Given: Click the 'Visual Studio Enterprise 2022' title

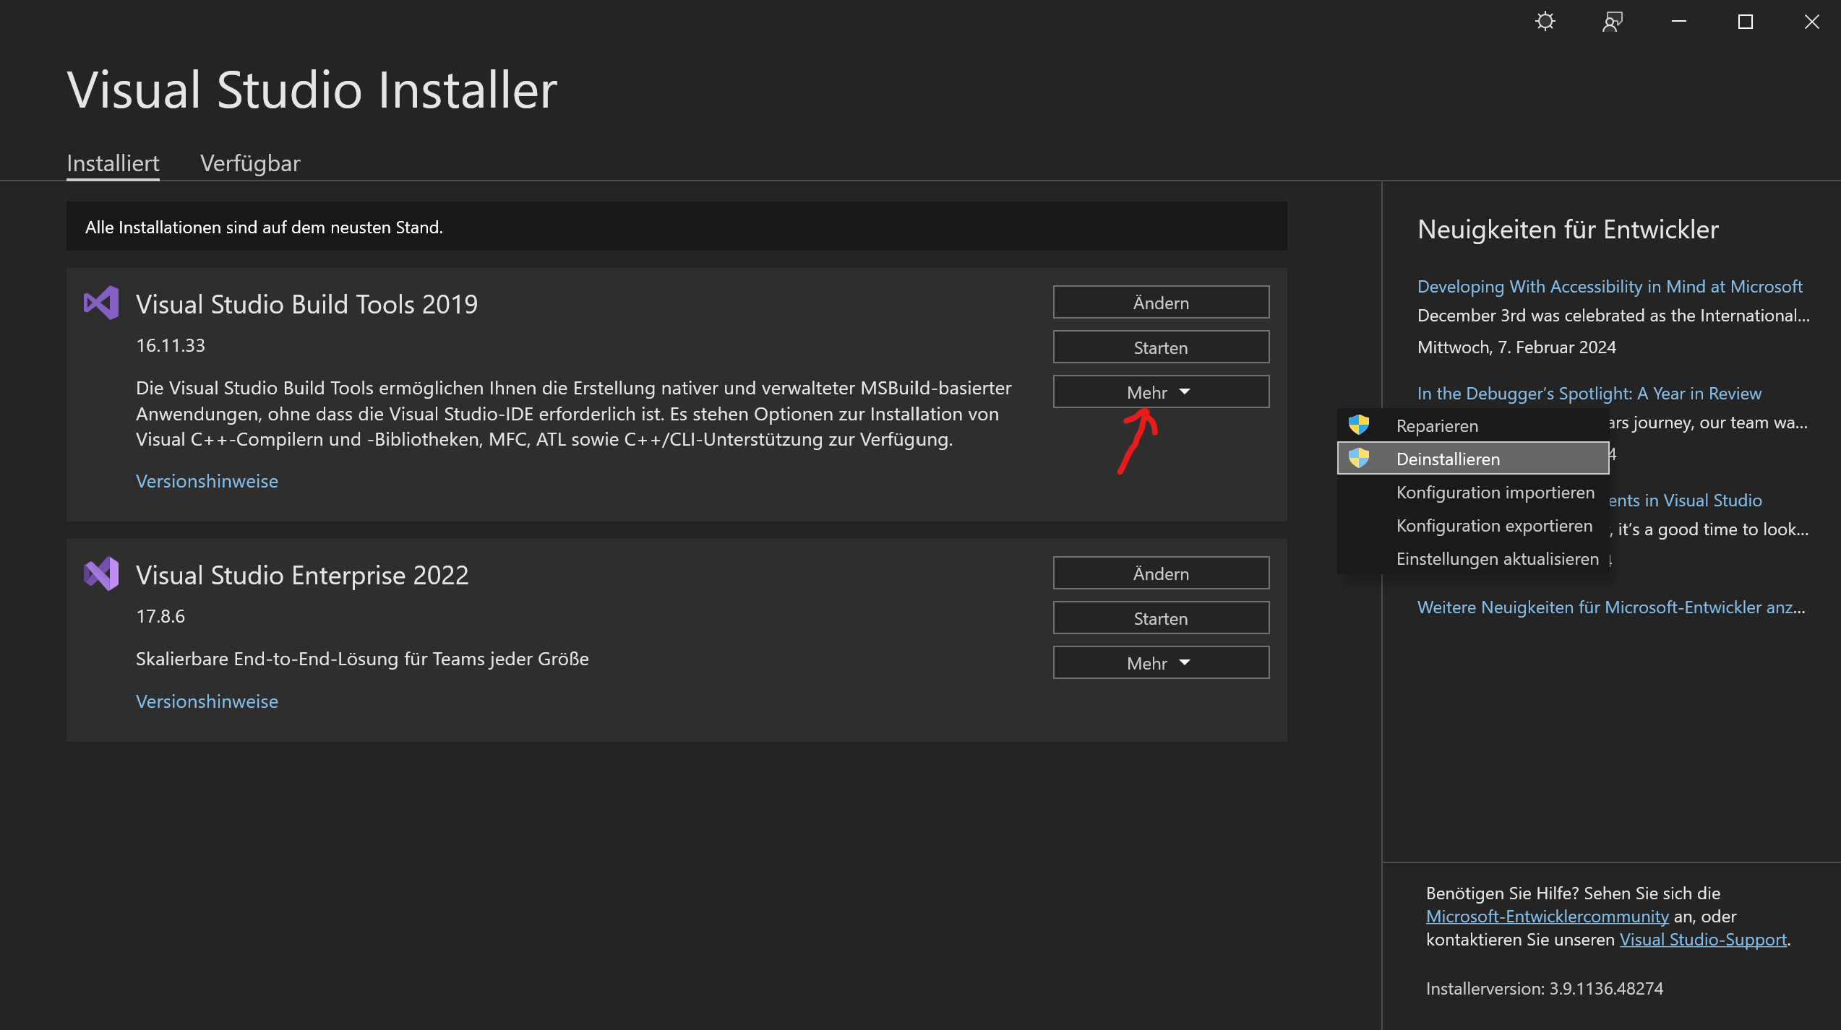Looking at the screenshot, I should (x=302, y=575).
